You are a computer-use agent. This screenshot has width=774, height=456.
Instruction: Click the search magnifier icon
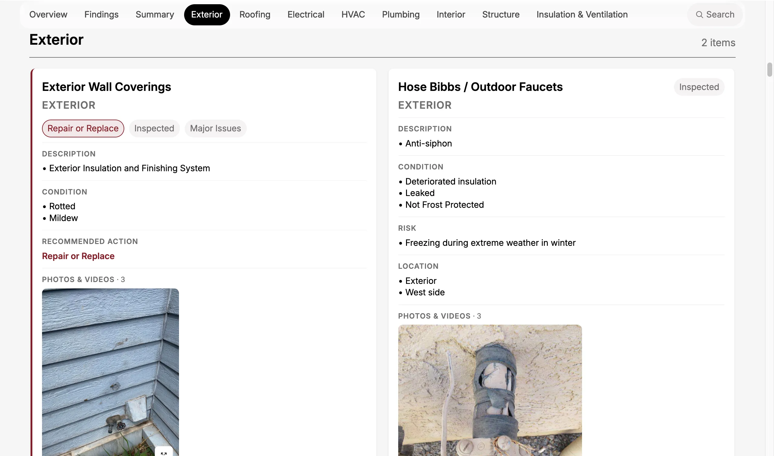[699, 14]
